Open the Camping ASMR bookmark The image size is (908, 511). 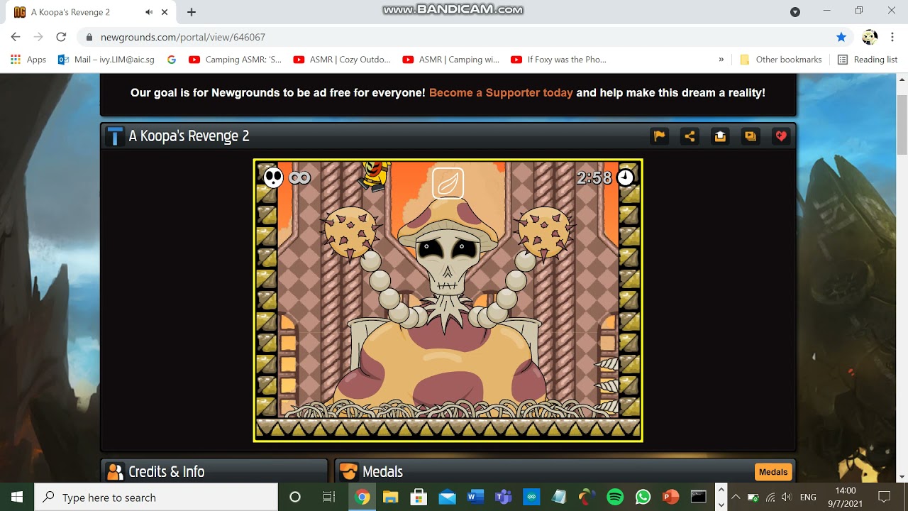point(236,60)
